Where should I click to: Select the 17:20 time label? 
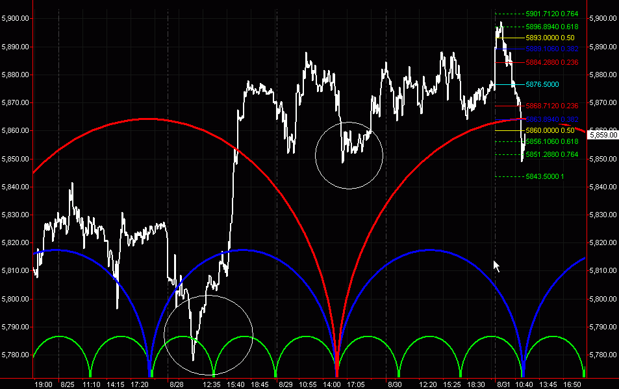140,384
